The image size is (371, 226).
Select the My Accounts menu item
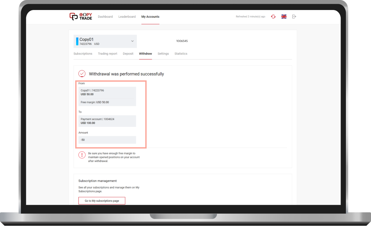150,16
